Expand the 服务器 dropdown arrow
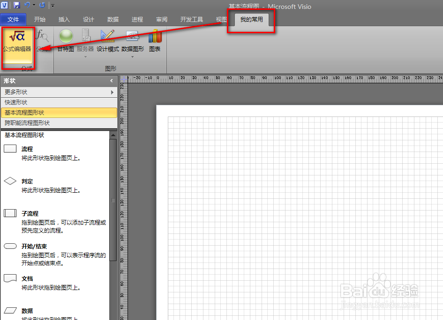Screen dimensions: 443x320 85,57
